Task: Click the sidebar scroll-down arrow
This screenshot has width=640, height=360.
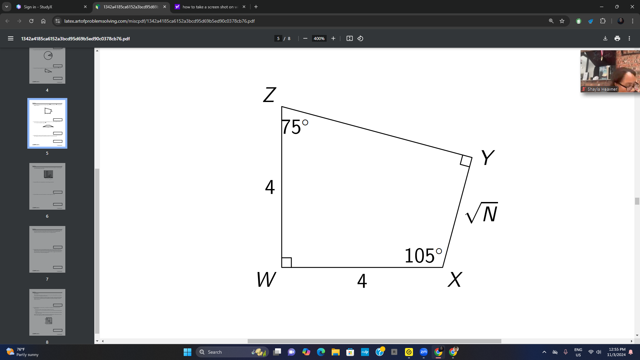Action: 97,341
